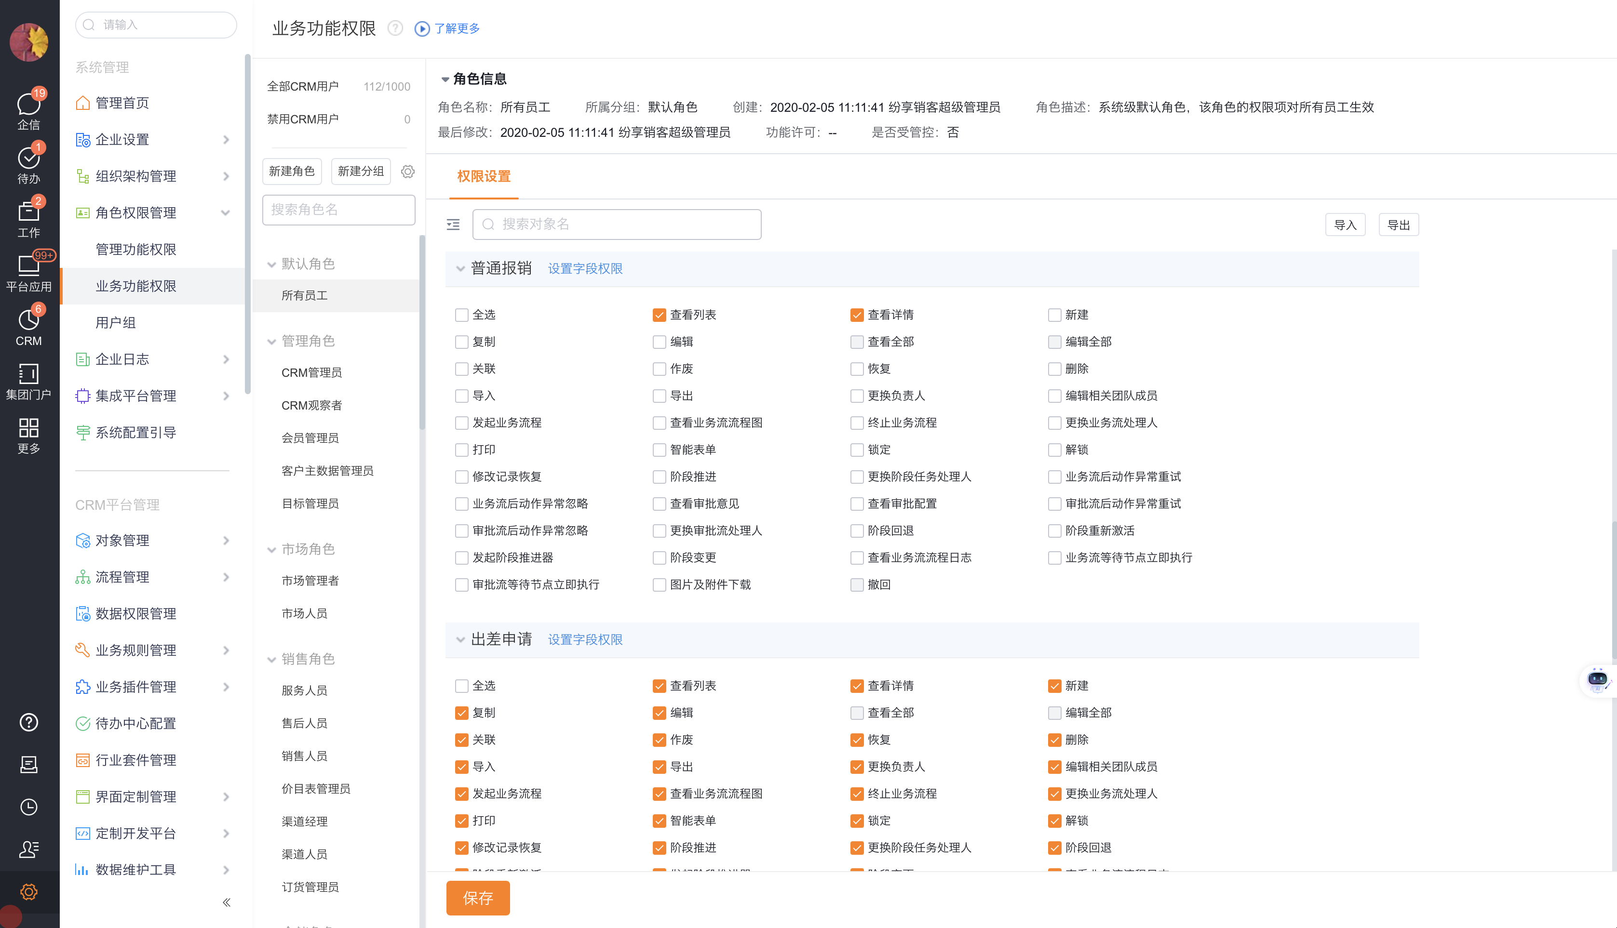1617x928 pixels.
Task: Open 设置字段权限 link for 出差申请
Action: [585, 640]
